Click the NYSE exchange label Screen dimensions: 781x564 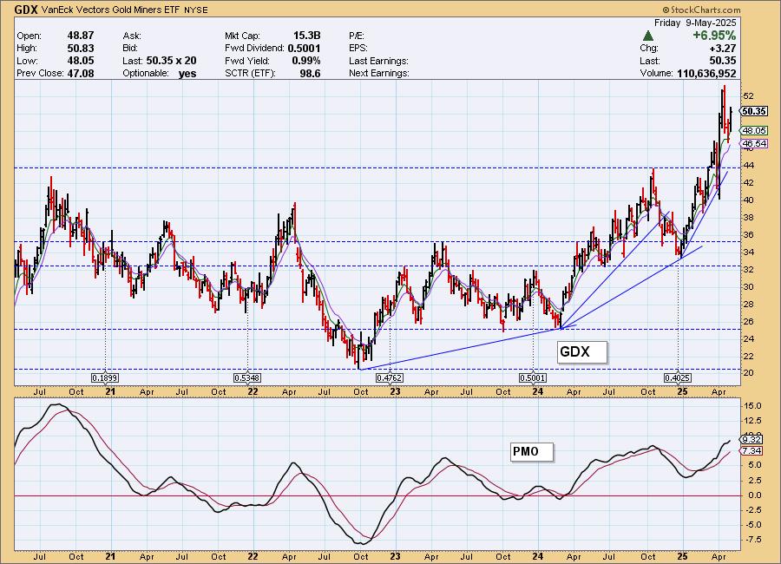(x=196, y=10)
